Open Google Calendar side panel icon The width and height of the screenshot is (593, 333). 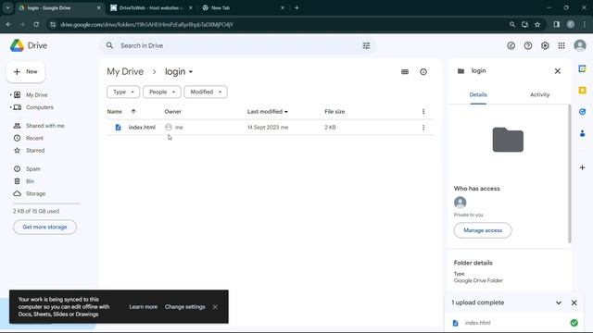tap(583, 68)
